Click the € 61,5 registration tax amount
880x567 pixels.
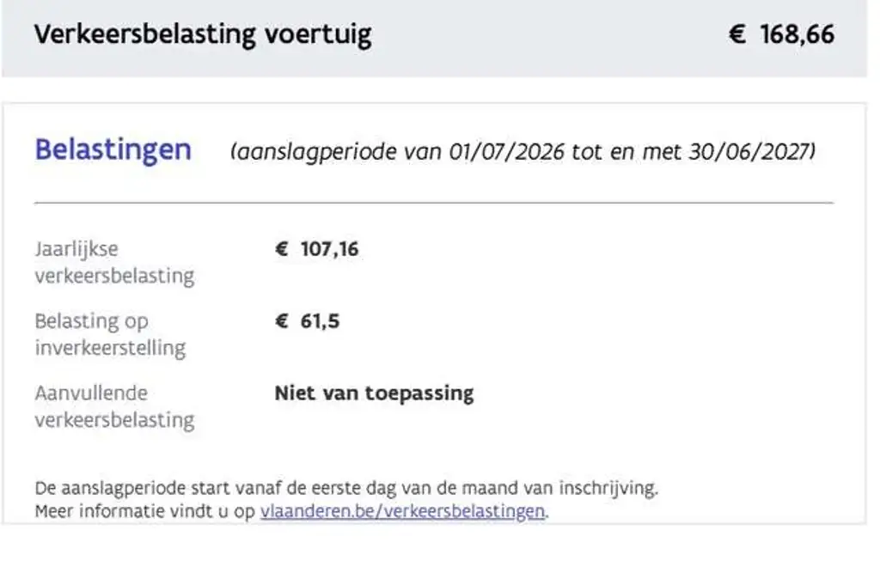[x=307, y=320]
